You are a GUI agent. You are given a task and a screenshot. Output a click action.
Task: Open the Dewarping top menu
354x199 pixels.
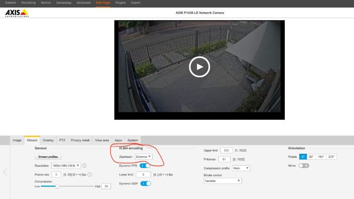pos(64,3)
